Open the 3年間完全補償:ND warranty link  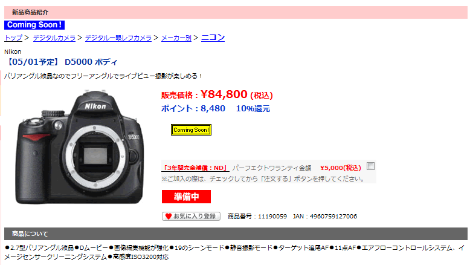pyautogui.click(x=196, y=168)
